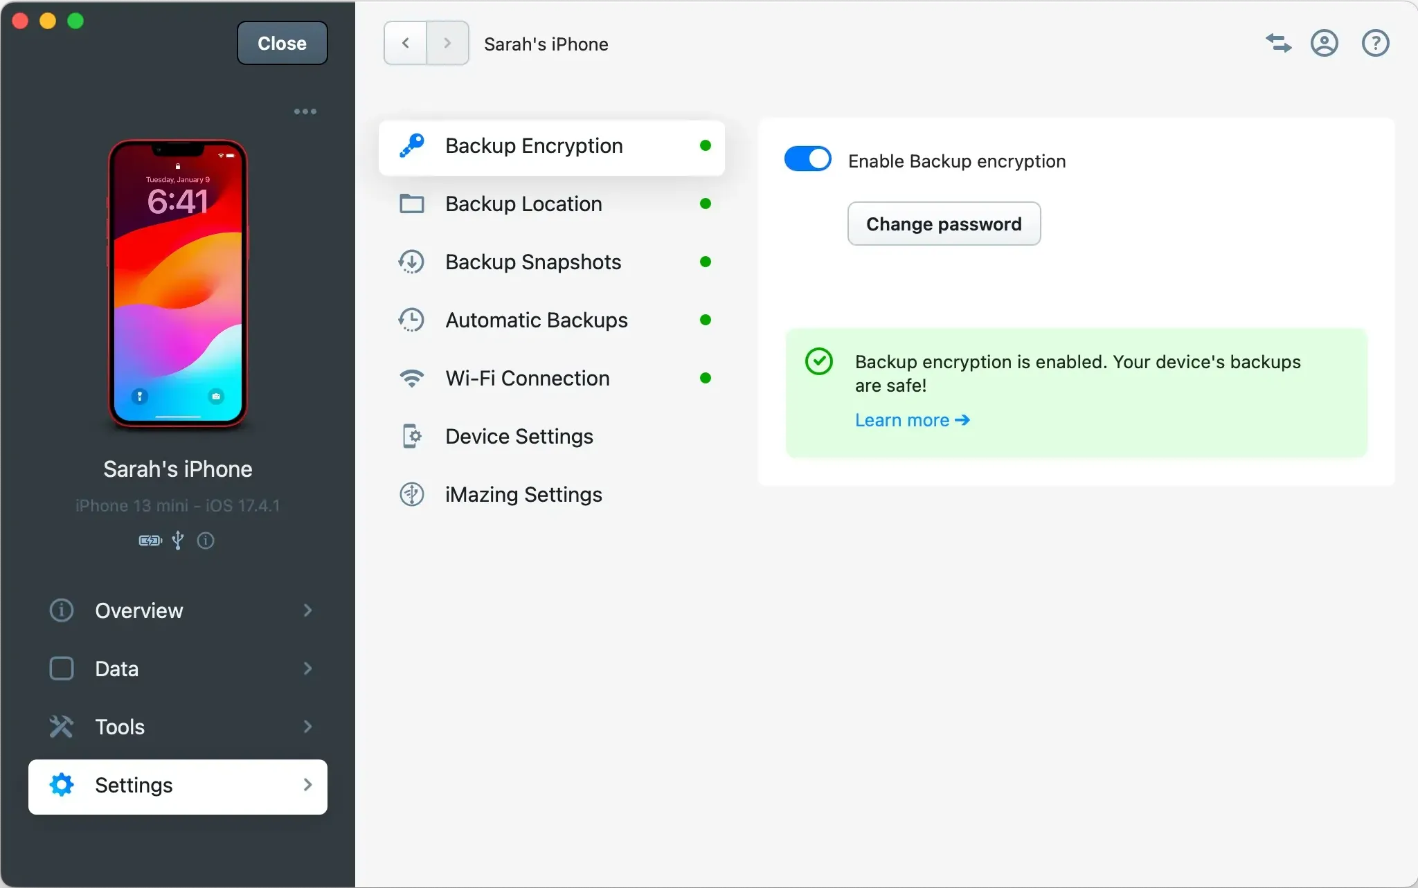Open the Backup Encryption settings via key icon
Viewport: 1418px width, 888px height.
[411, 145]
